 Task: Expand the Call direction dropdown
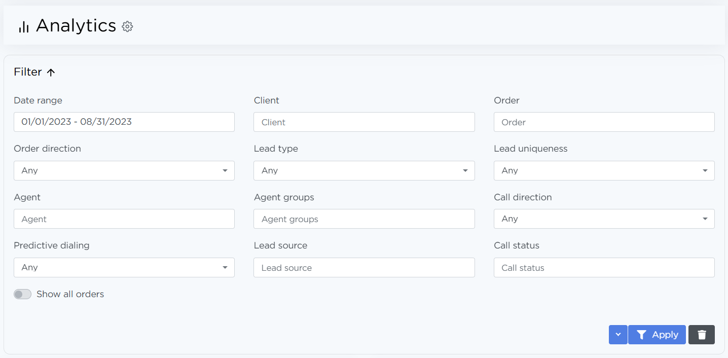(604, 219)
